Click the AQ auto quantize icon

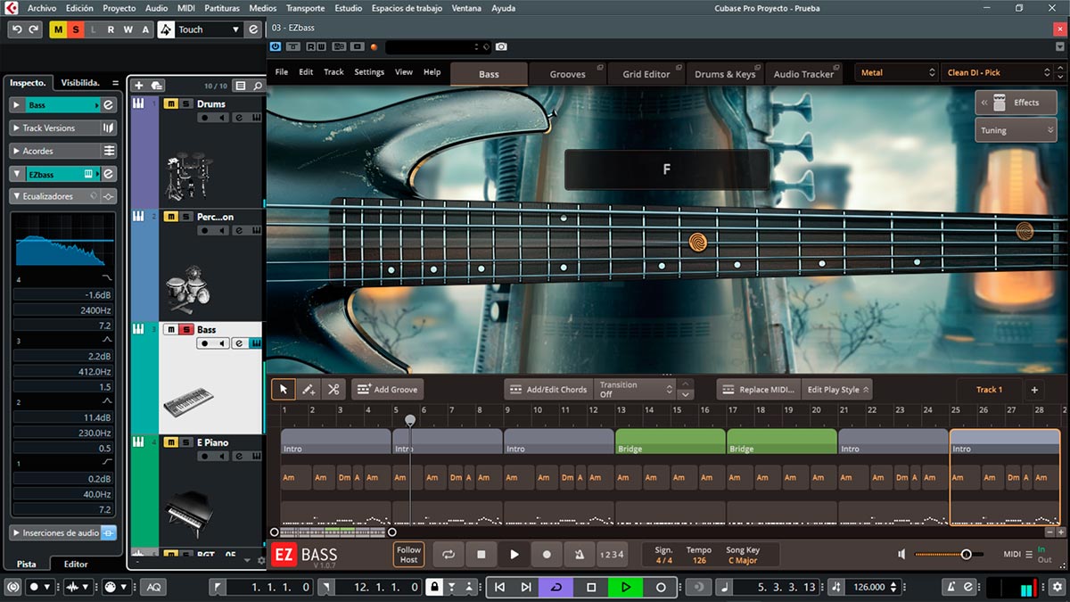coord(153,587)
